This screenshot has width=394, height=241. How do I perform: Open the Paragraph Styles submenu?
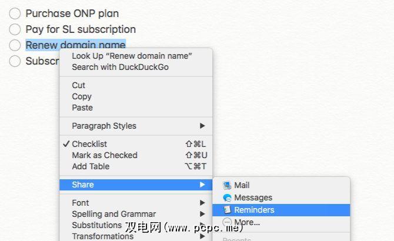click(x=136, y=126)
